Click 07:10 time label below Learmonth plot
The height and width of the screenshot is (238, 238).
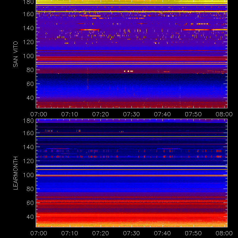tap(70, 233)
